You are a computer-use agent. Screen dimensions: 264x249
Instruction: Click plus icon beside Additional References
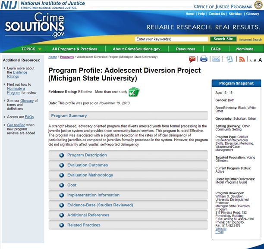(61, 215)
